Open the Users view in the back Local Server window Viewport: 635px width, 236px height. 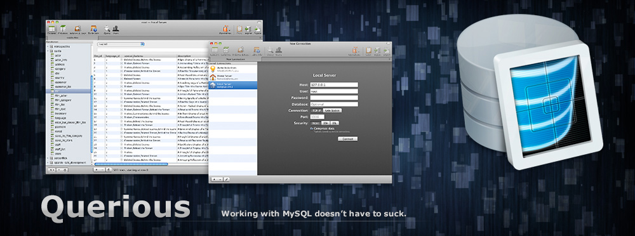116,30
